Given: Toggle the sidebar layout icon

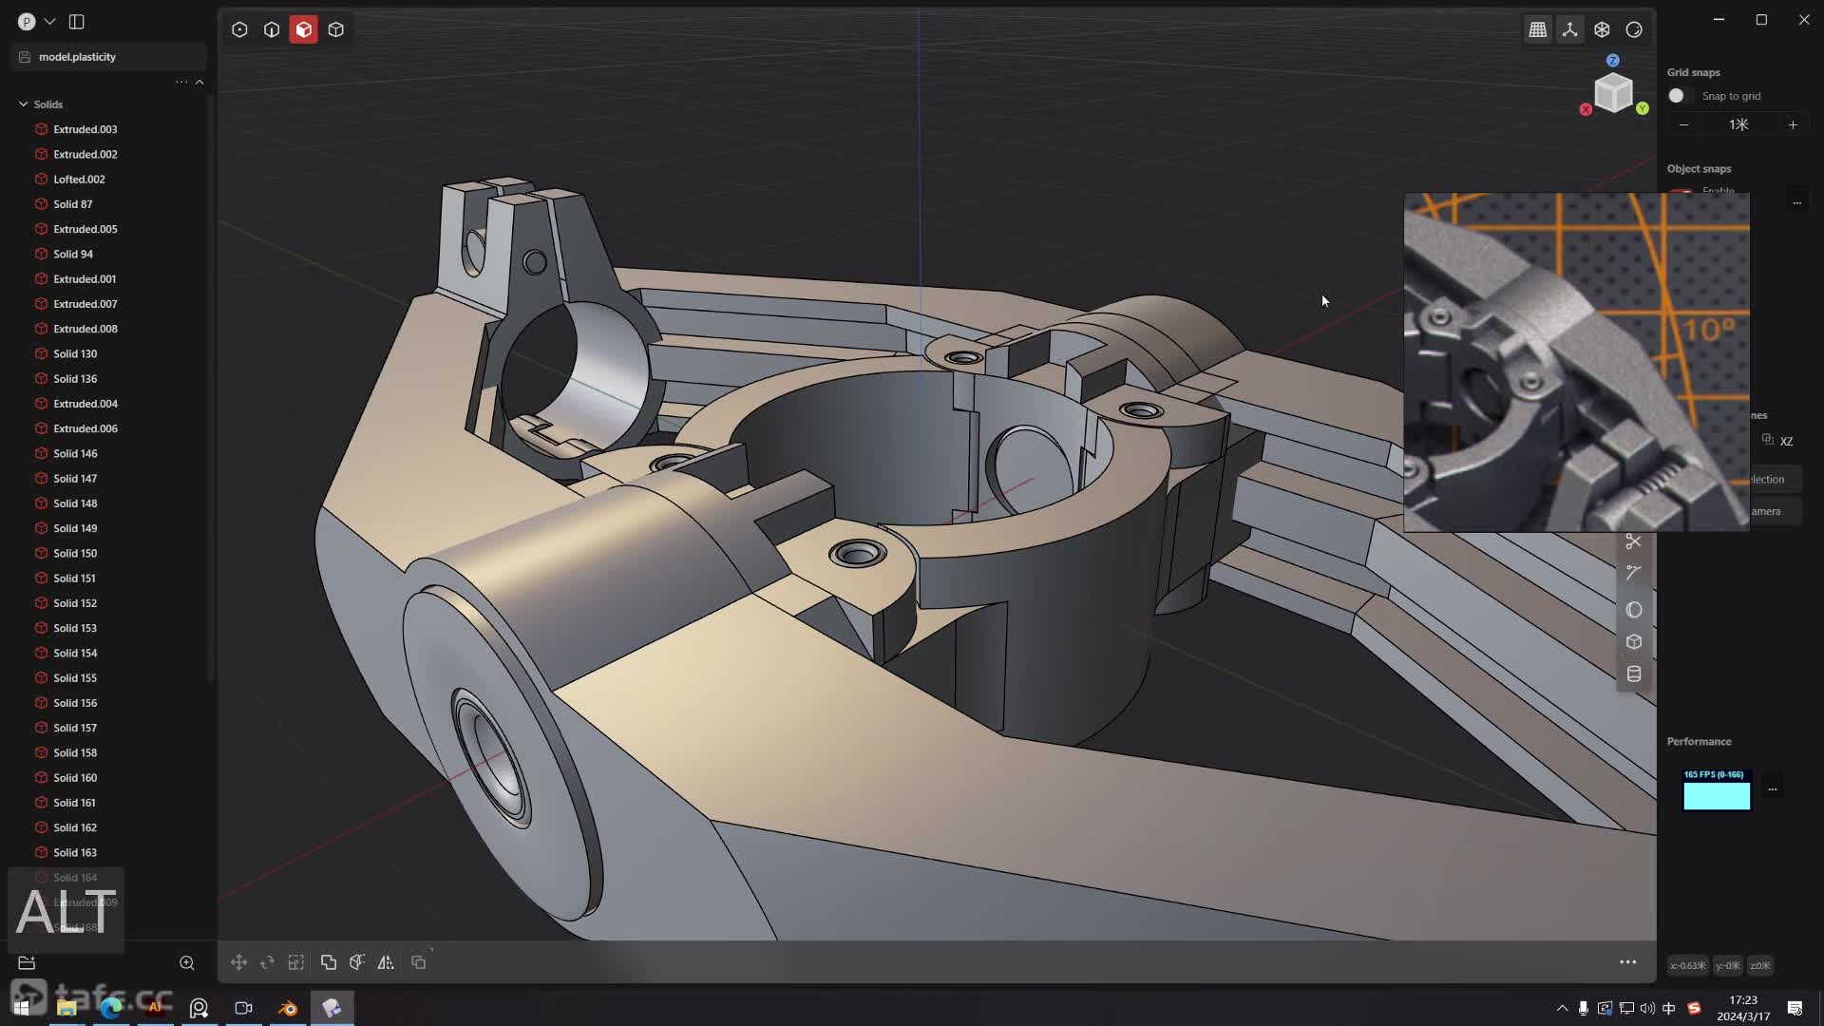Looking at the screenshot, I should pyautogui.click(x=77, y=21).
